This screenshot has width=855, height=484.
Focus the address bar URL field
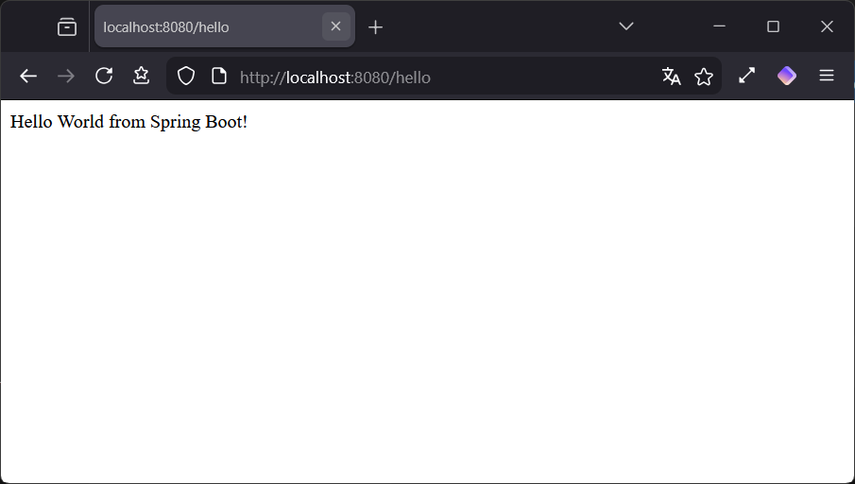click(x=444, y=77)
